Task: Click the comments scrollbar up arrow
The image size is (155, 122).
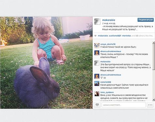Action: (x=153, y=43)
